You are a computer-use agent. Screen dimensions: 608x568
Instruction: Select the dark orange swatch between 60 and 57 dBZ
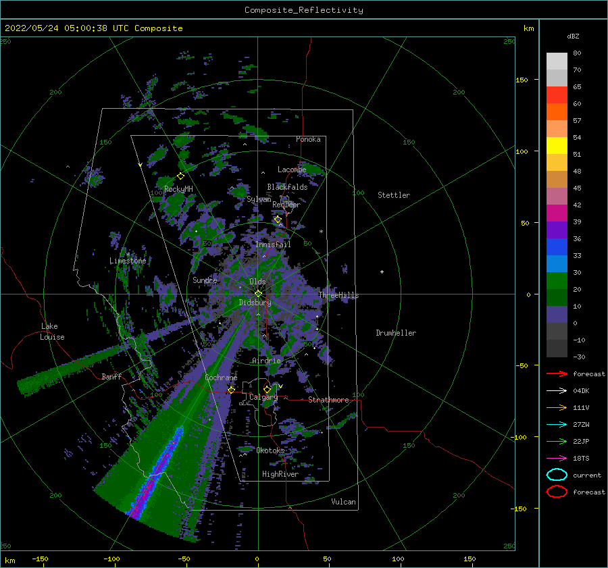tap(557, 111)
